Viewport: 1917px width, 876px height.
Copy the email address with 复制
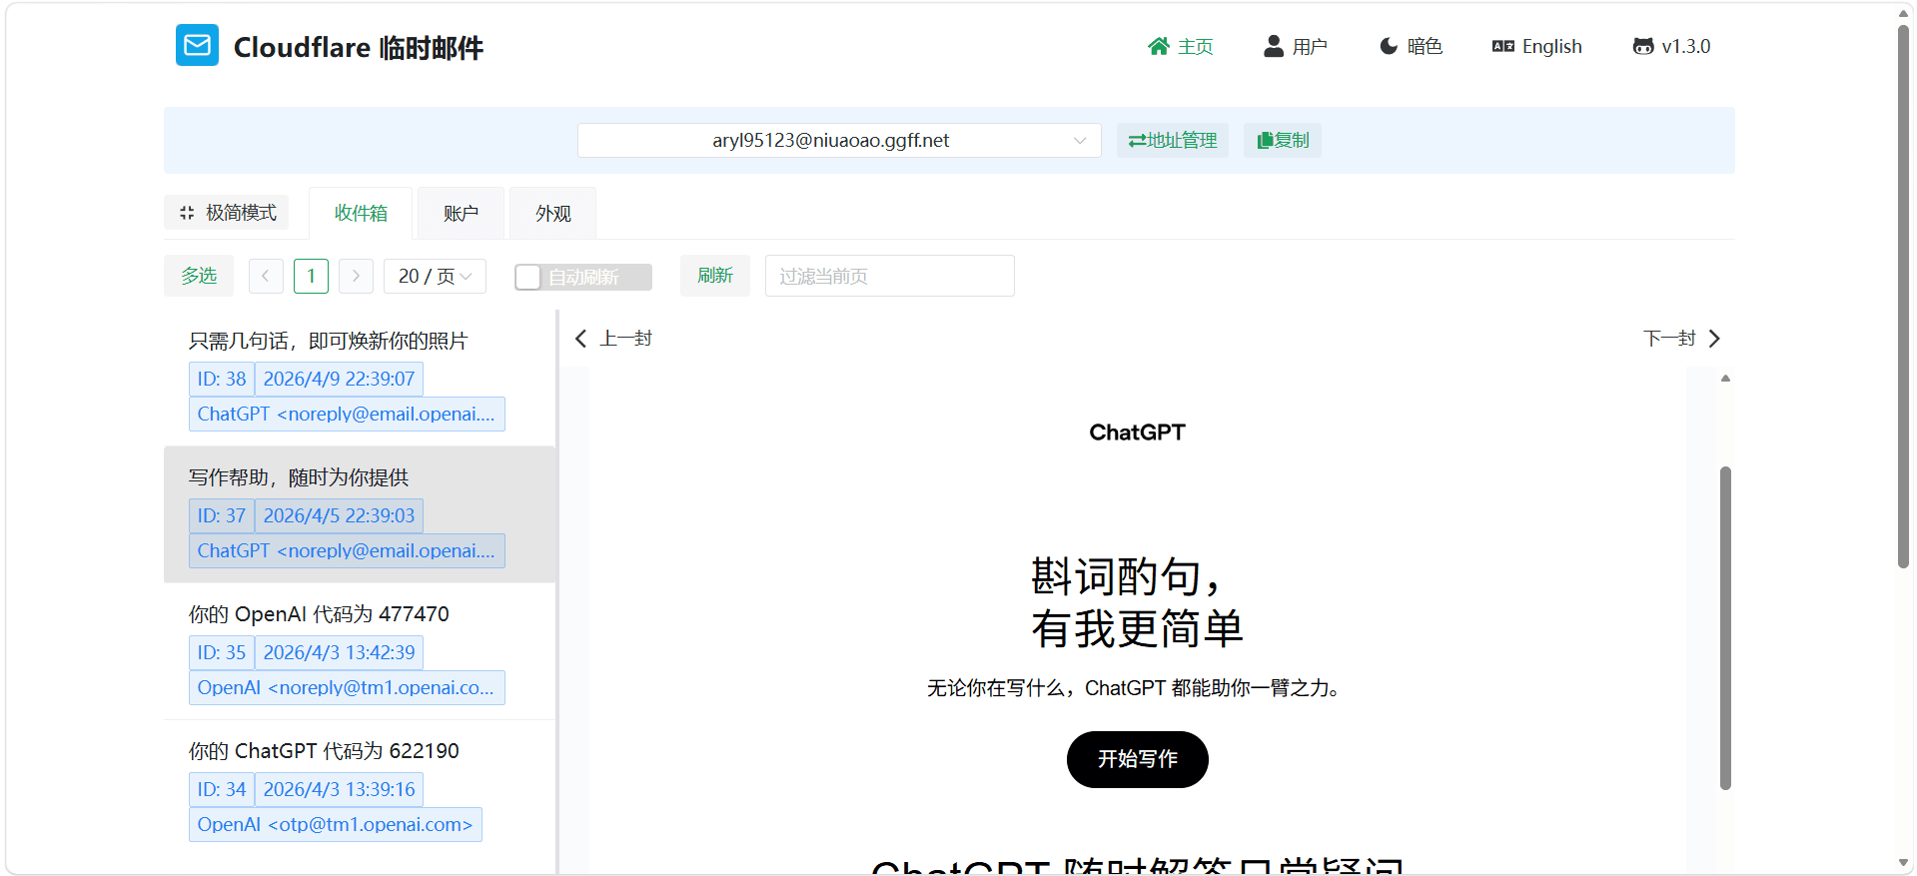point(1283,140)
